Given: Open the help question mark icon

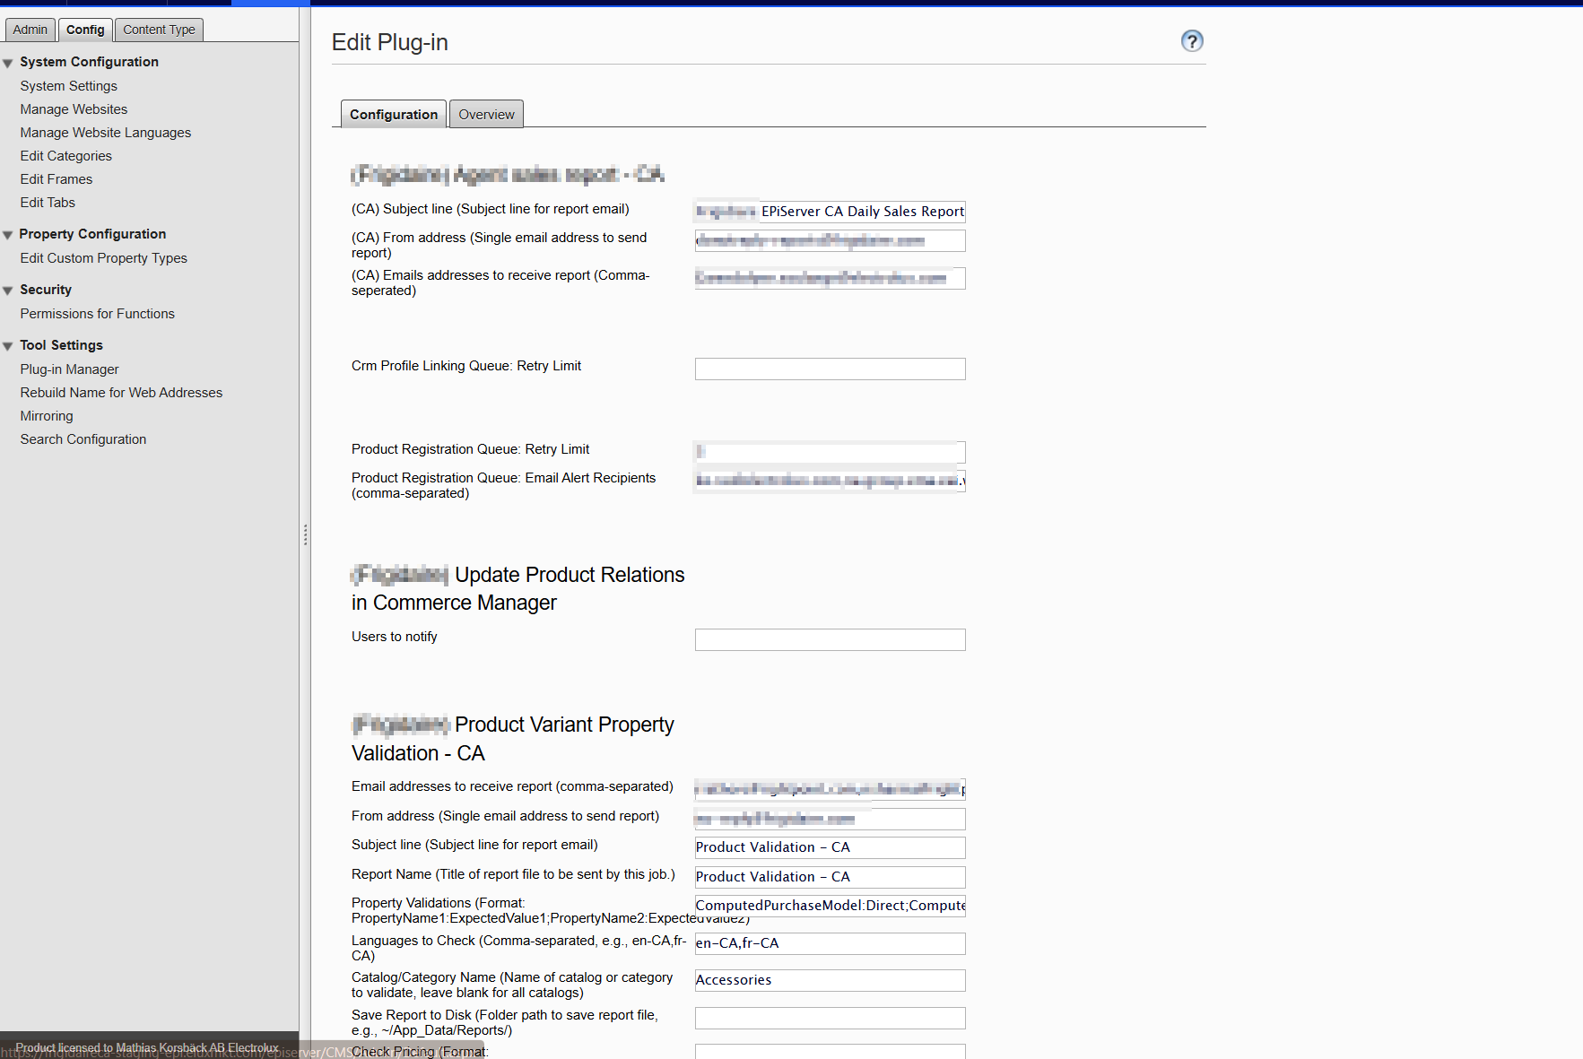Looking at the screenshot, I should tap(1192, 40).
